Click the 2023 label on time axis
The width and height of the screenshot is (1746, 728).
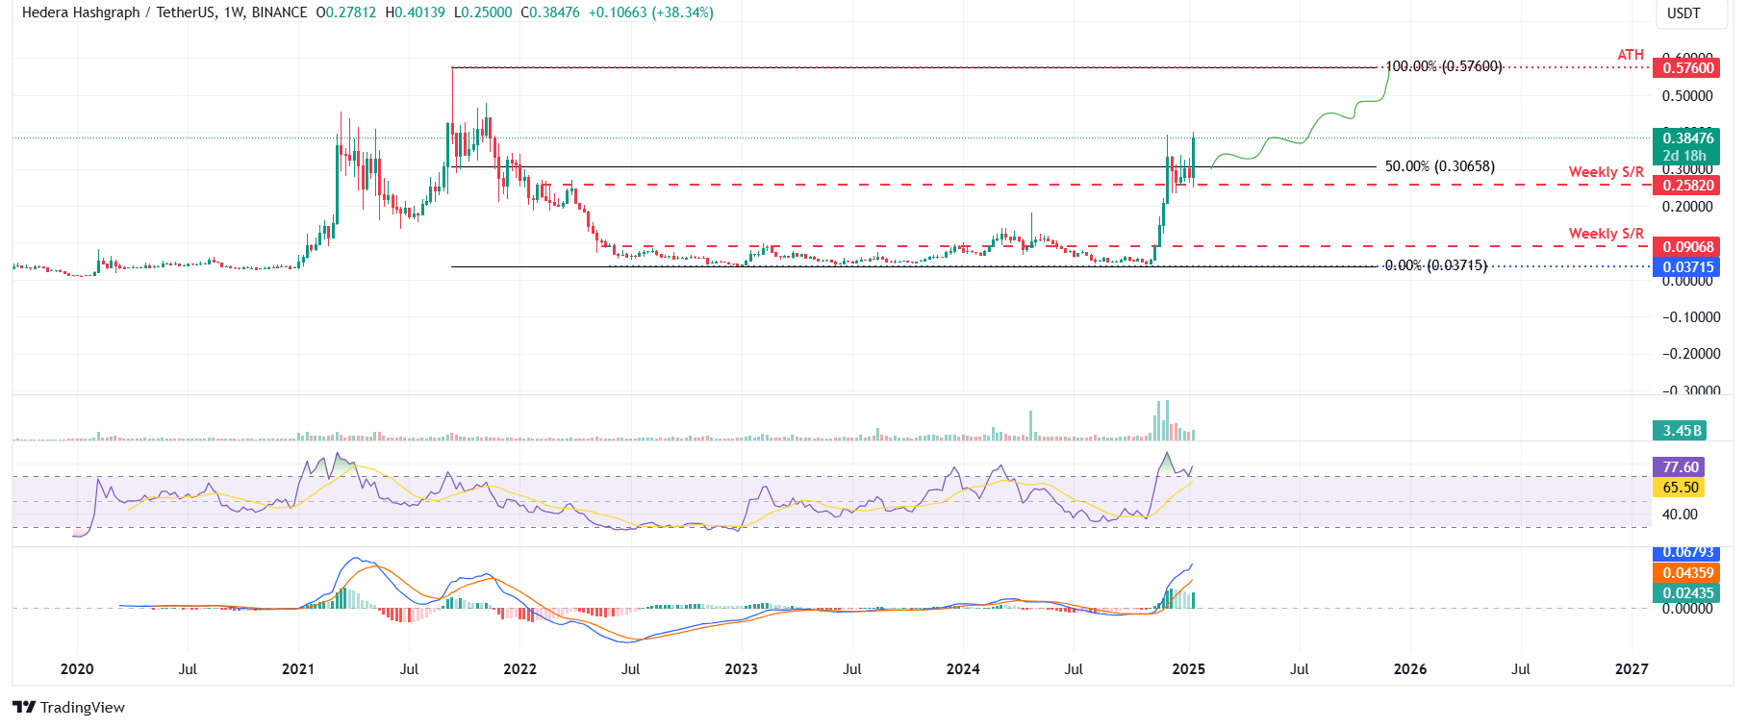coord(741,669)
